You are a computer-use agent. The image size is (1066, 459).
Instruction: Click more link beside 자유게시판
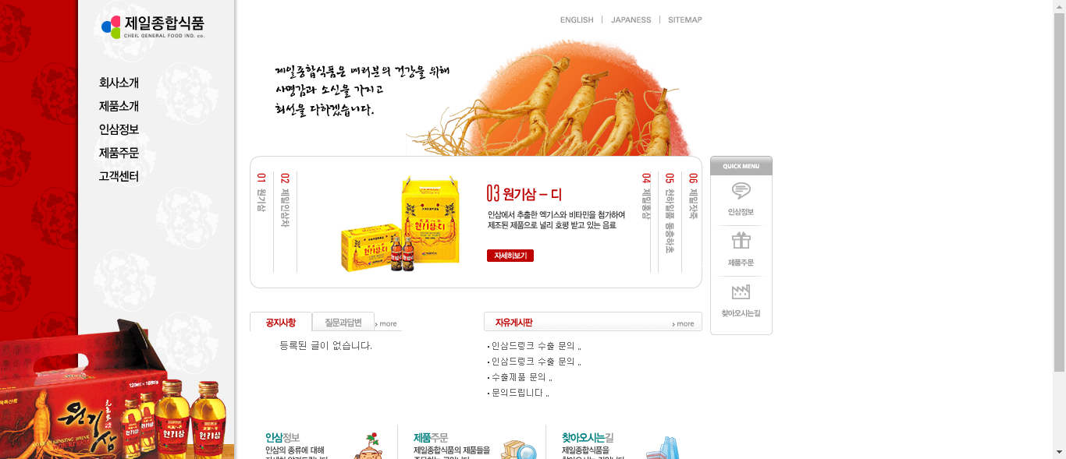(x=683, y=323)
